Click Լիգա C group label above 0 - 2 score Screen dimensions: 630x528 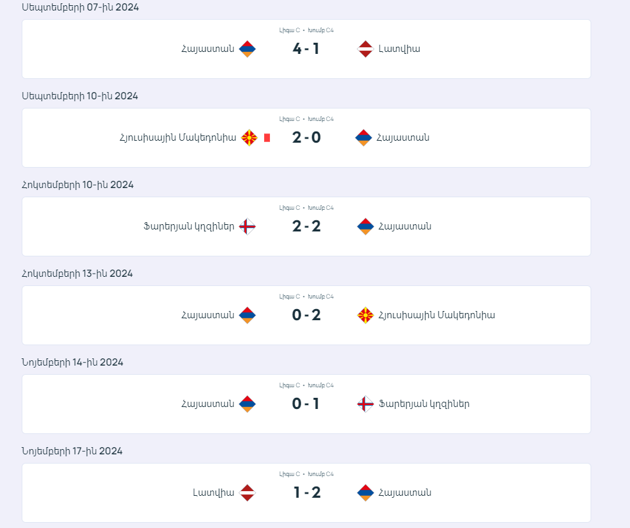click(290, 297)
